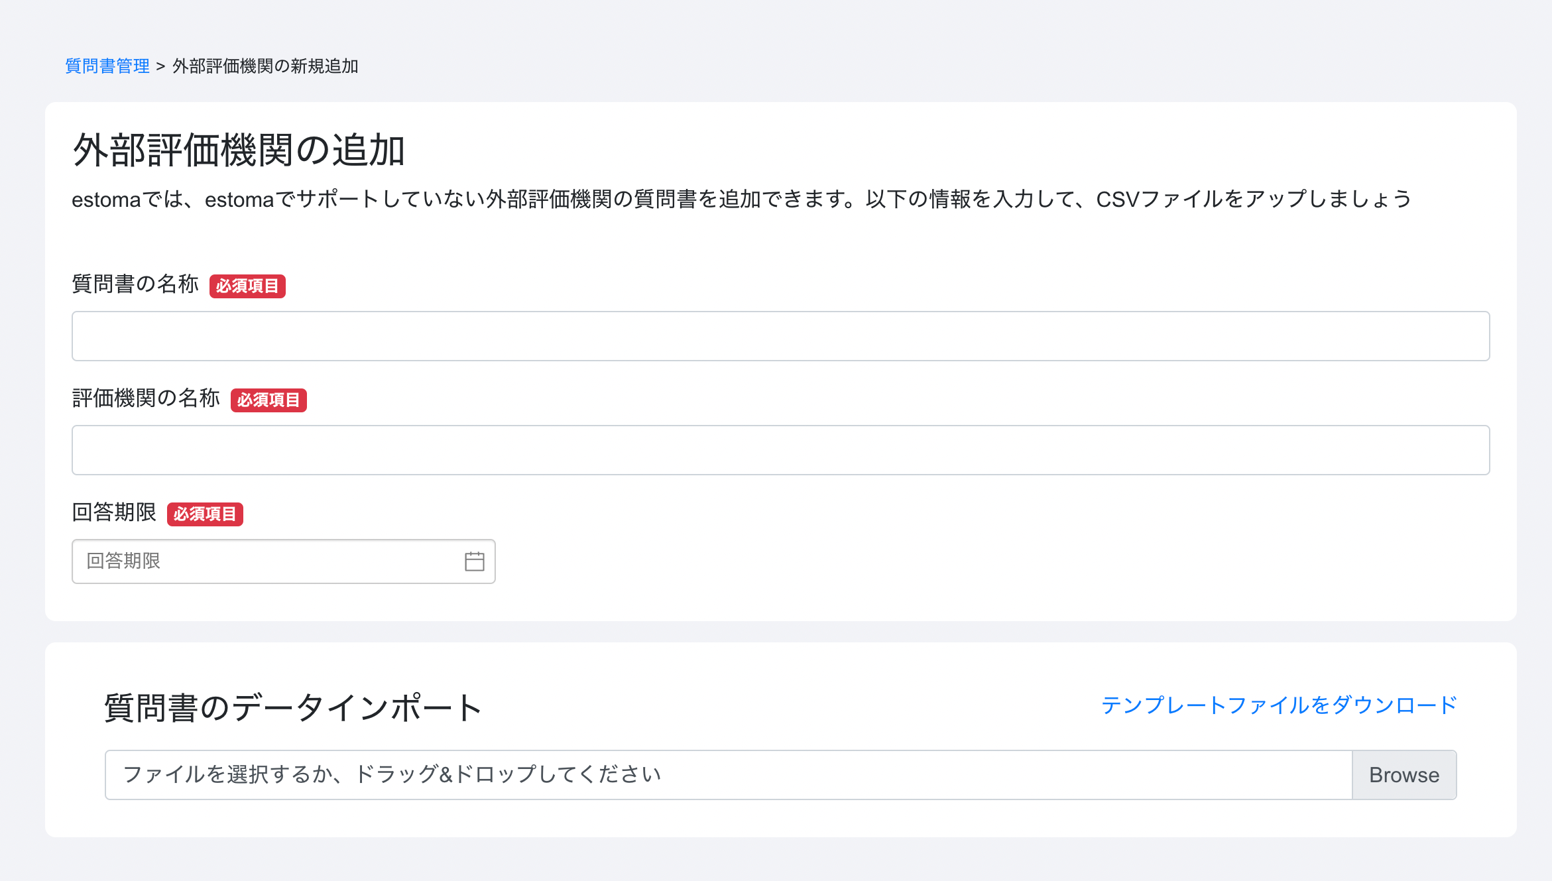Click the estoma description paragraph
Viewport: 1552px width, 881px height.
[x=741, y=199]
